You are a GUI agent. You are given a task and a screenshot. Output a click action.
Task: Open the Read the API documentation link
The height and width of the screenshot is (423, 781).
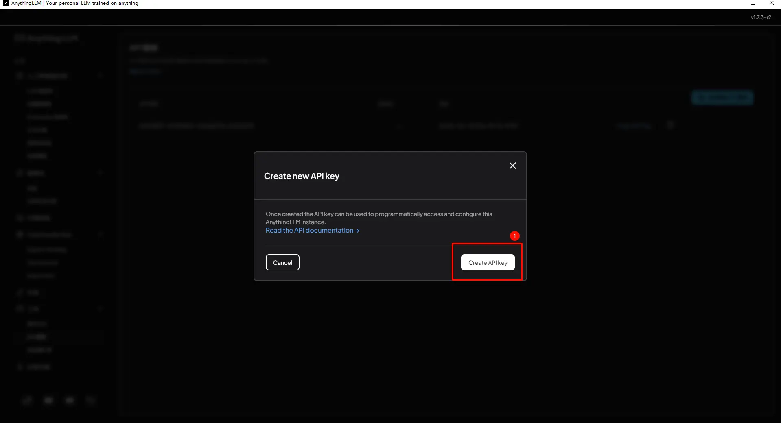point(312,230)
